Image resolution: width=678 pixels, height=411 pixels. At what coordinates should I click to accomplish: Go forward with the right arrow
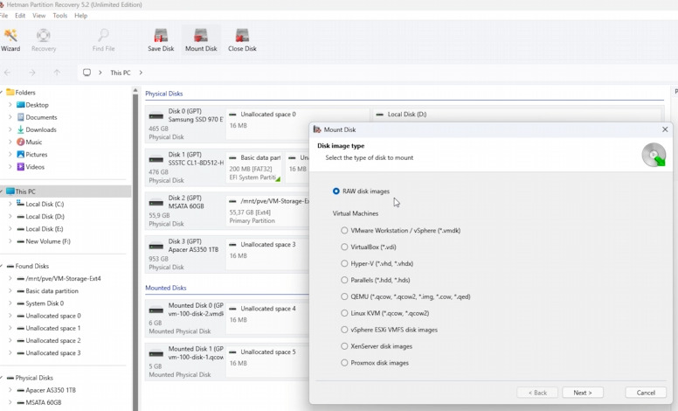[x=32, y=73]
